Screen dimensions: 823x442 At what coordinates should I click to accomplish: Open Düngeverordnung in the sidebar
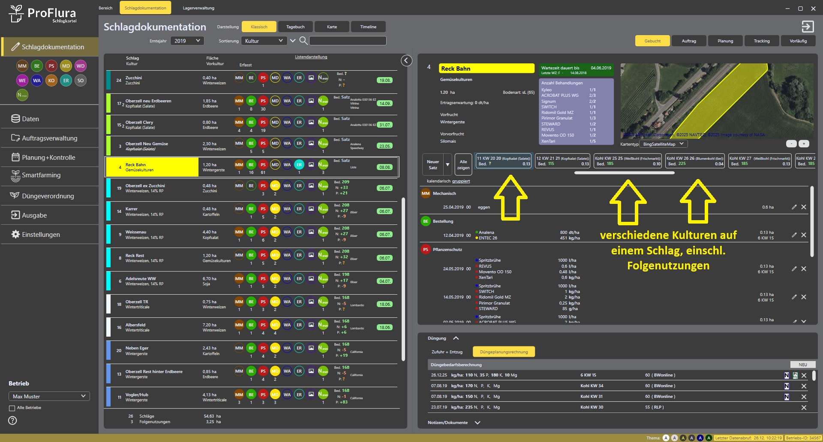48,196
